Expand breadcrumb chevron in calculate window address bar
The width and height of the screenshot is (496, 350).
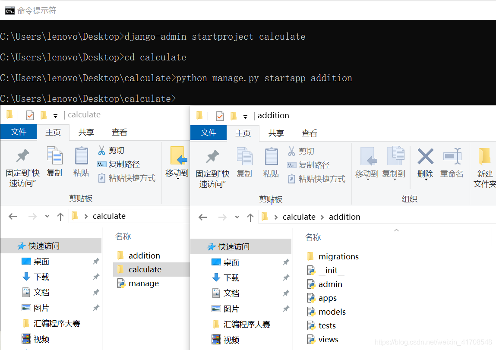pos(86,216)
